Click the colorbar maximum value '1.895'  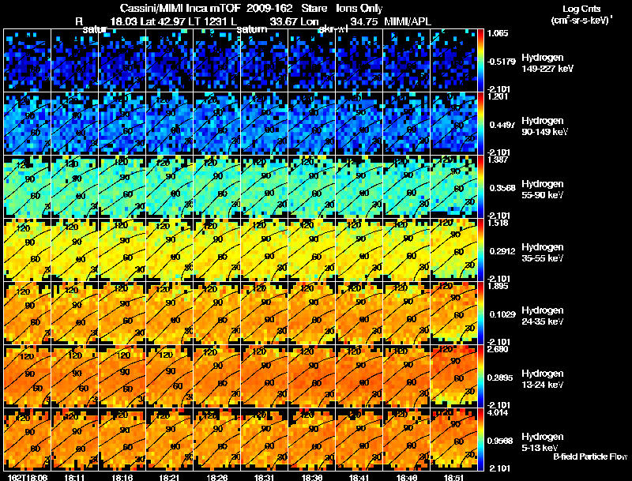(x=498, y=287)
